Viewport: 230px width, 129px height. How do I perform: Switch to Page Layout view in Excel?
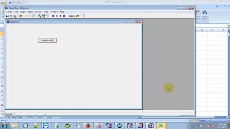click(195, 120)
